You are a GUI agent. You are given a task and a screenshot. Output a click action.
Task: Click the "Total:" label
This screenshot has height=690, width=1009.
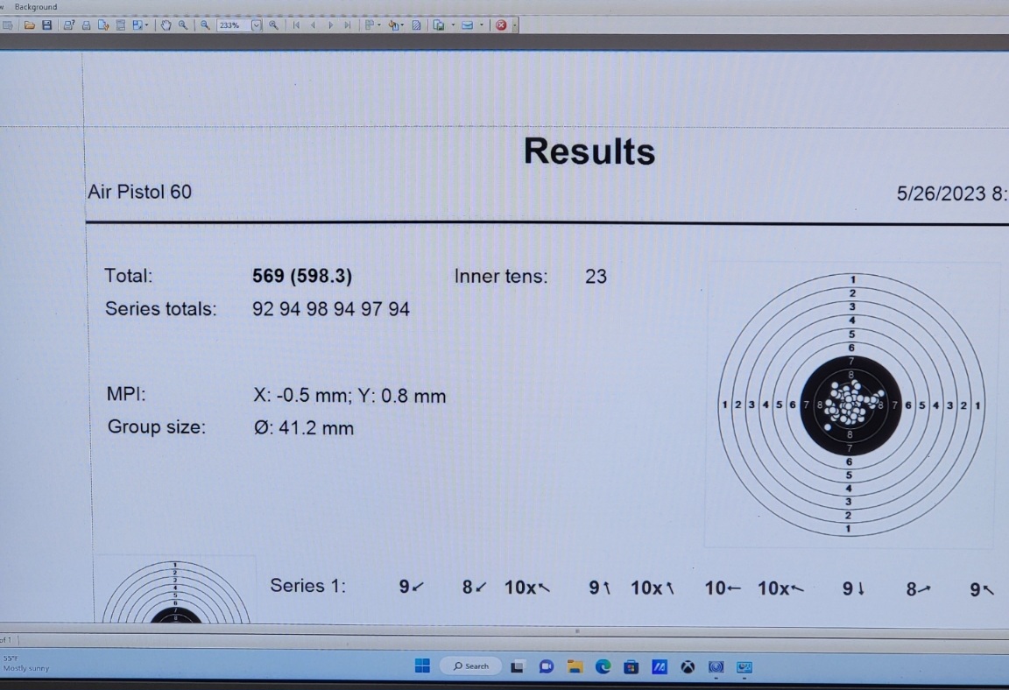click(x=129, y=276)
